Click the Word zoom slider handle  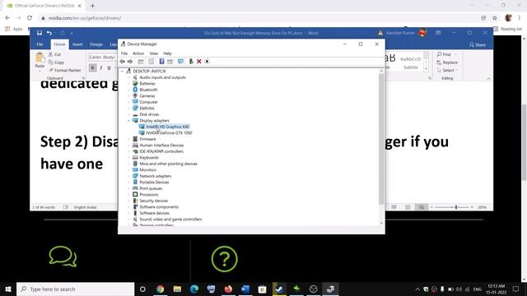[x=456, y=207]
